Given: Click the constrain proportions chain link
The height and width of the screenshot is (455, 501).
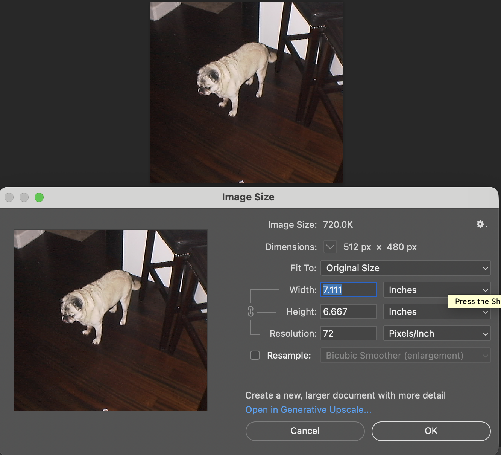Looking at the screenshot, I should pos(250,311).
